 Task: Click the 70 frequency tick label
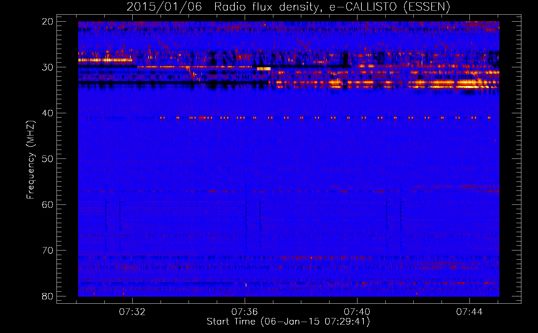pos(48,250)
